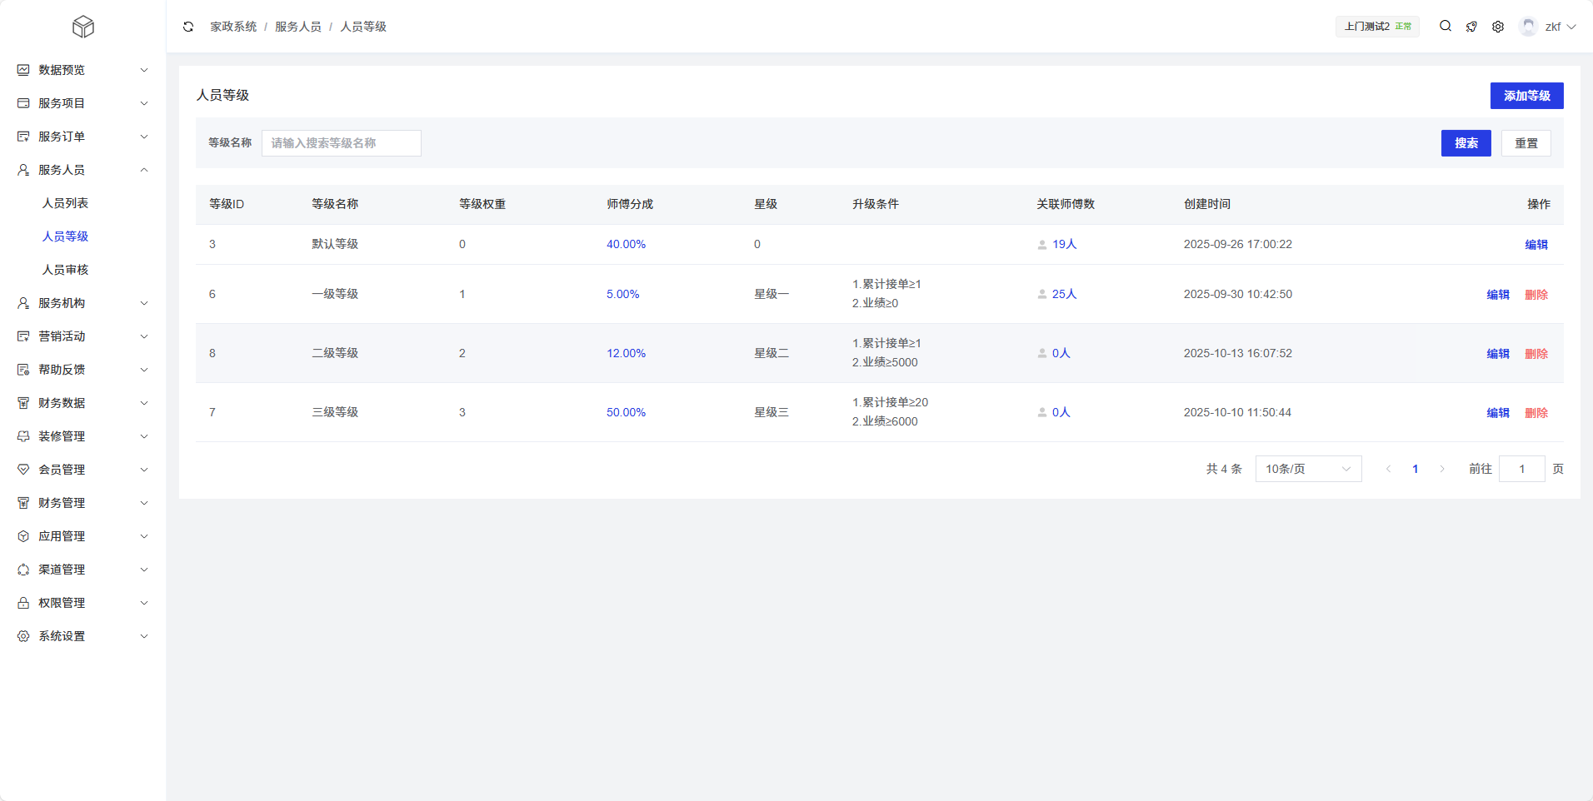The image size is (1593, 801).
Task: Open the settings gear icon in header
Action: click(1498, 27)
